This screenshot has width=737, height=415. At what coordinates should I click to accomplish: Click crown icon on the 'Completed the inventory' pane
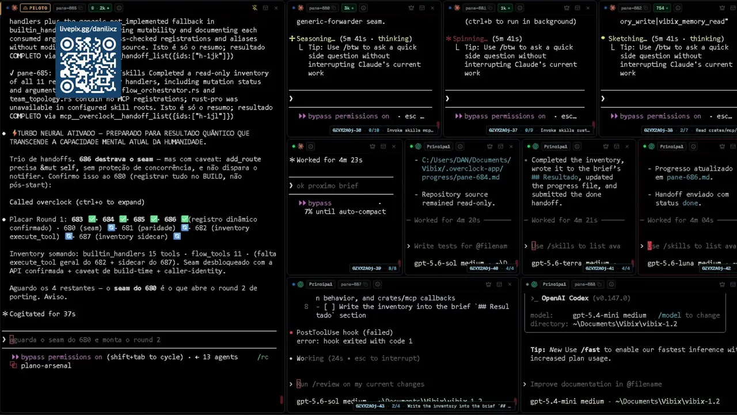point(606,146)
